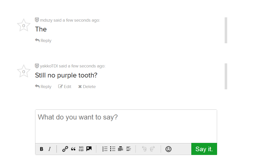This screenshot has width=256, height=160.
Task: Submit your comment with 'Say it.'
Action: [204, 149]
